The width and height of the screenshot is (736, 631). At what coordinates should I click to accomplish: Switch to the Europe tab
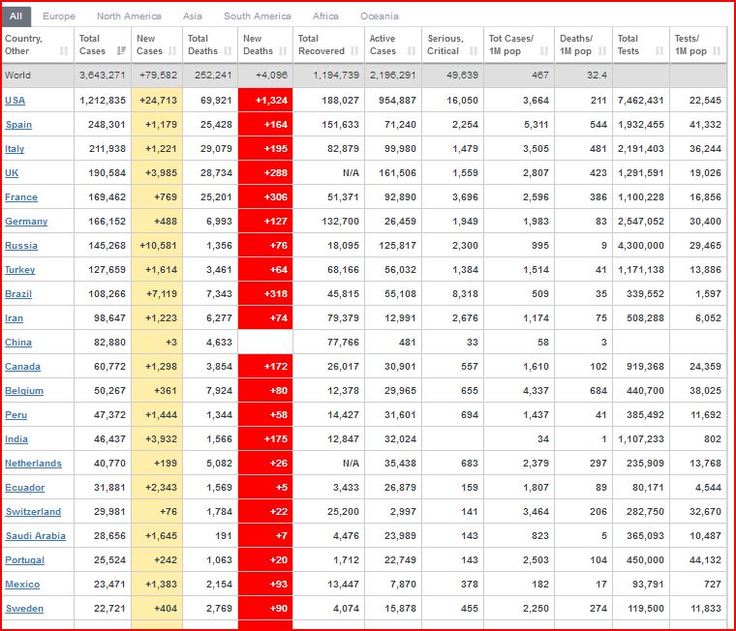[59, 16]
